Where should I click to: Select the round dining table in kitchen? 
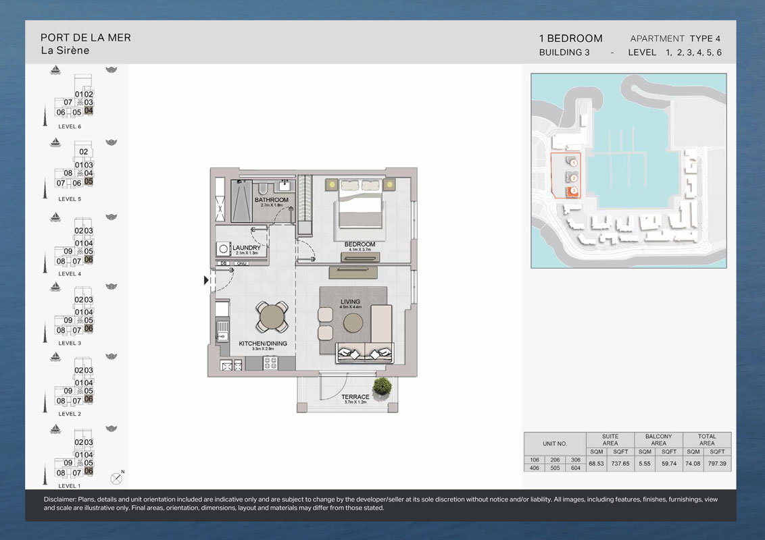pyautogui.click(x=272, y=317)
